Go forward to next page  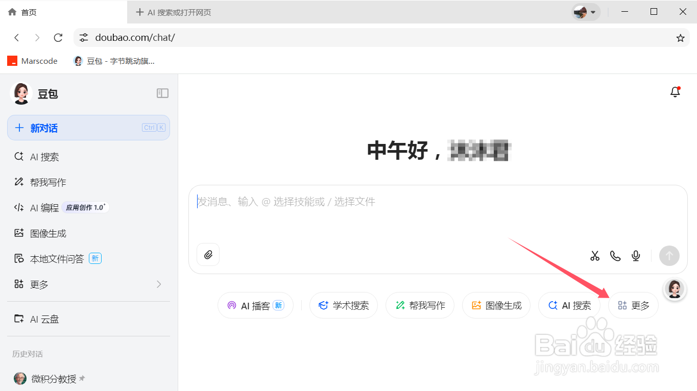tap(37, 38)
